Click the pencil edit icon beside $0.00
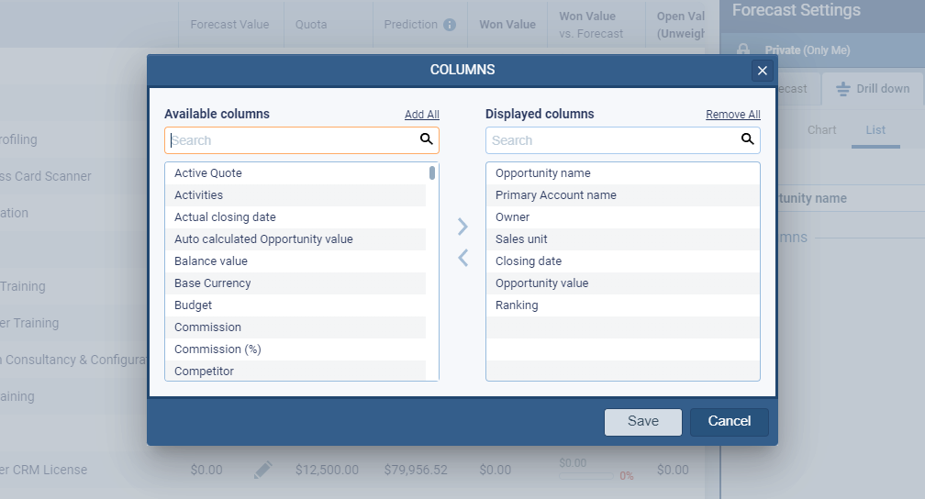The height and width of the screenshot is (499, 925). click(263, 470)
